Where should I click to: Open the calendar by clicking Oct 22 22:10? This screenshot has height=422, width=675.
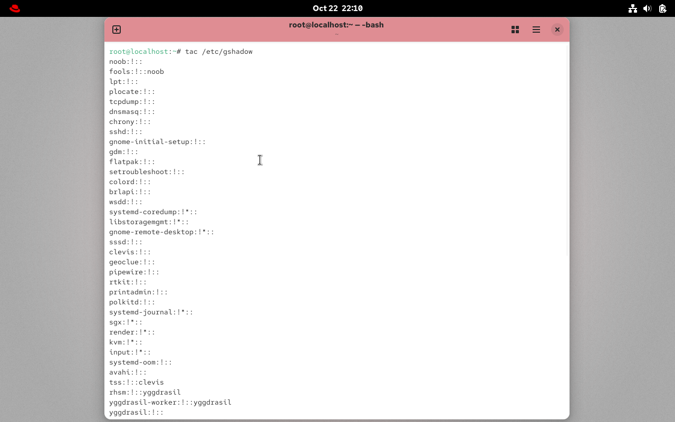(336, 8)
